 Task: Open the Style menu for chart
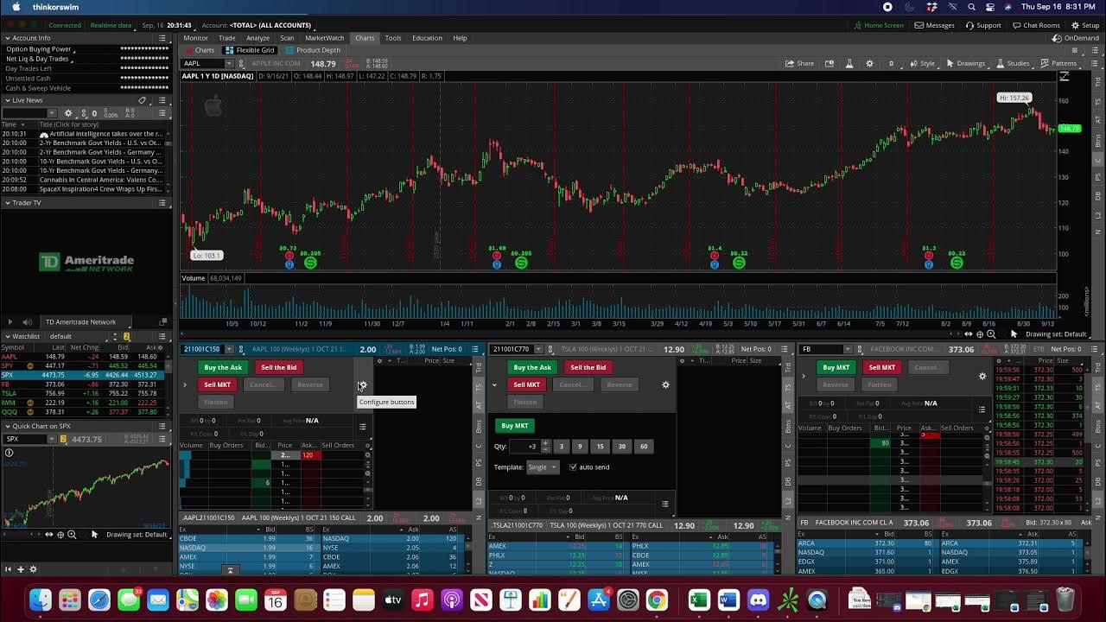pyautogui.click(x=923, y=63)
